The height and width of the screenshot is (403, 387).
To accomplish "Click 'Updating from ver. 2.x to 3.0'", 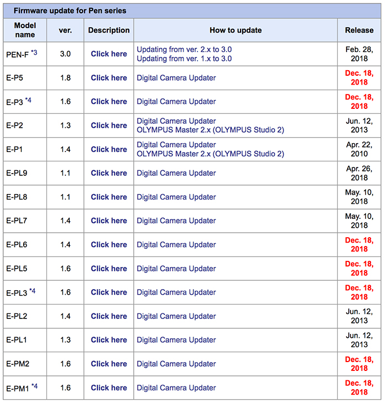I will pos(184,49).
